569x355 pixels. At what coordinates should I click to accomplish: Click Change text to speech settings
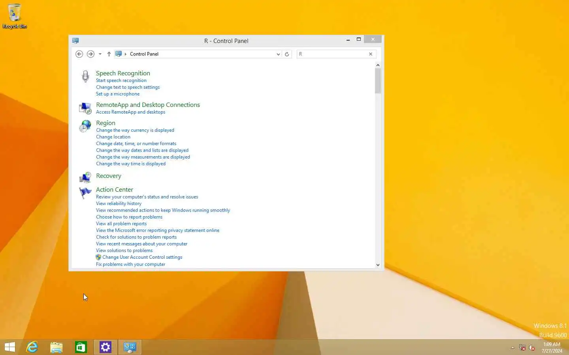point(128,87)
